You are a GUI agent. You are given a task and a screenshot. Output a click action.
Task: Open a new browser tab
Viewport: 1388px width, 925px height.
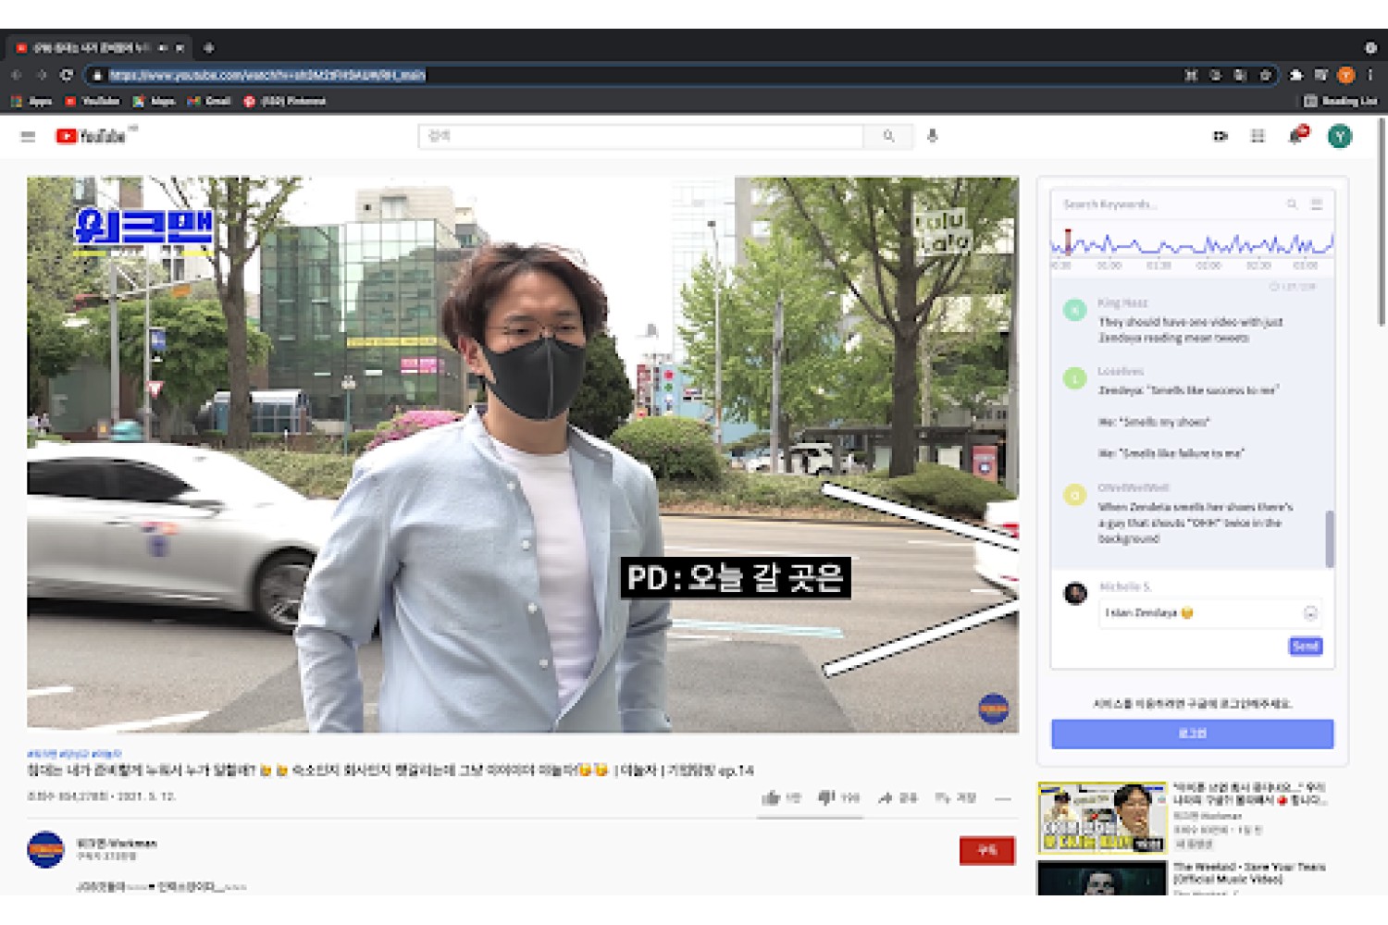[x=208, y=48]
